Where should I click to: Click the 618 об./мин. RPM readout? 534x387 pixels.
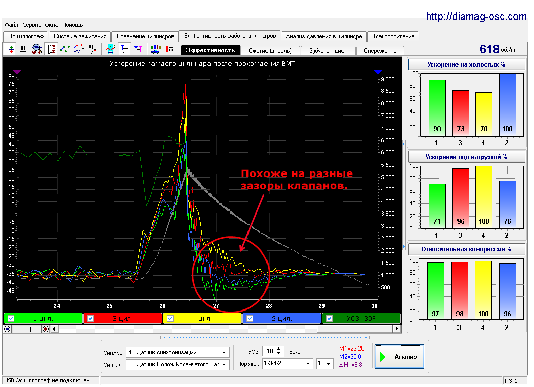(x=501, y=50)
